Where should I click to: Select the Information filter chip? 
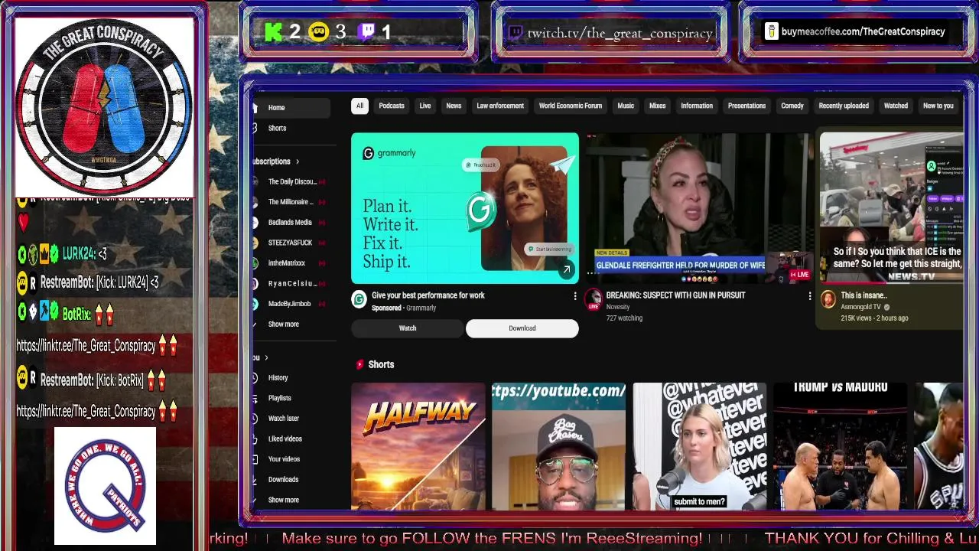click(x=697, y=106)
